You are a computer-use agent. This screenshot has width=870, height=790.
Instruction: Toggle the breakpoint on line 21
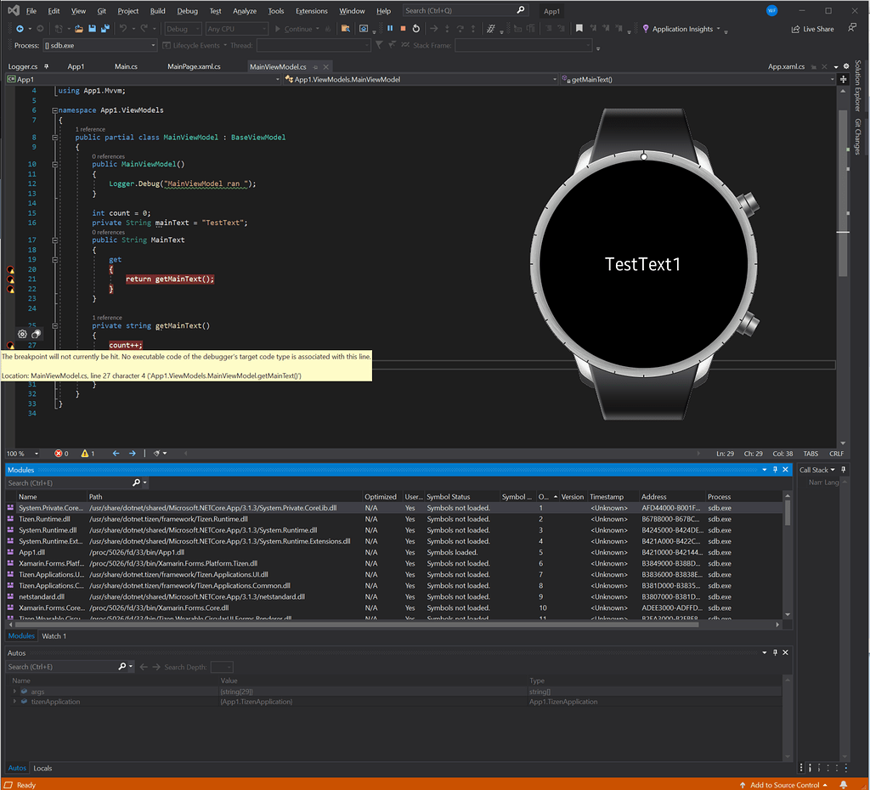coord(11,279)
